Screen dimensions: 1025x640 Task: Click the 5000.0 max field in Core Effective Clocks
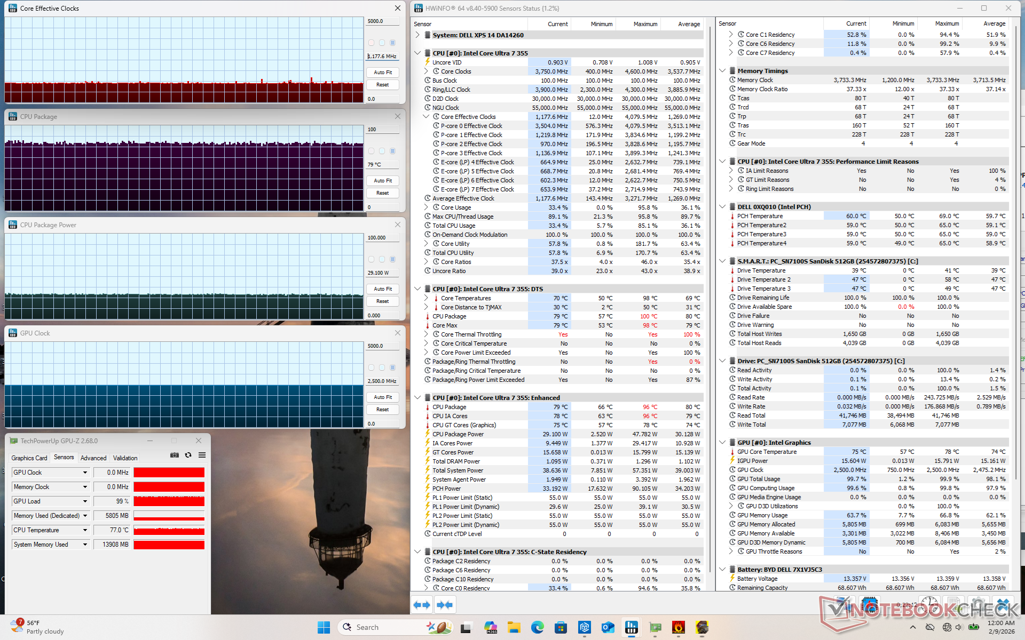pos(382,21)
